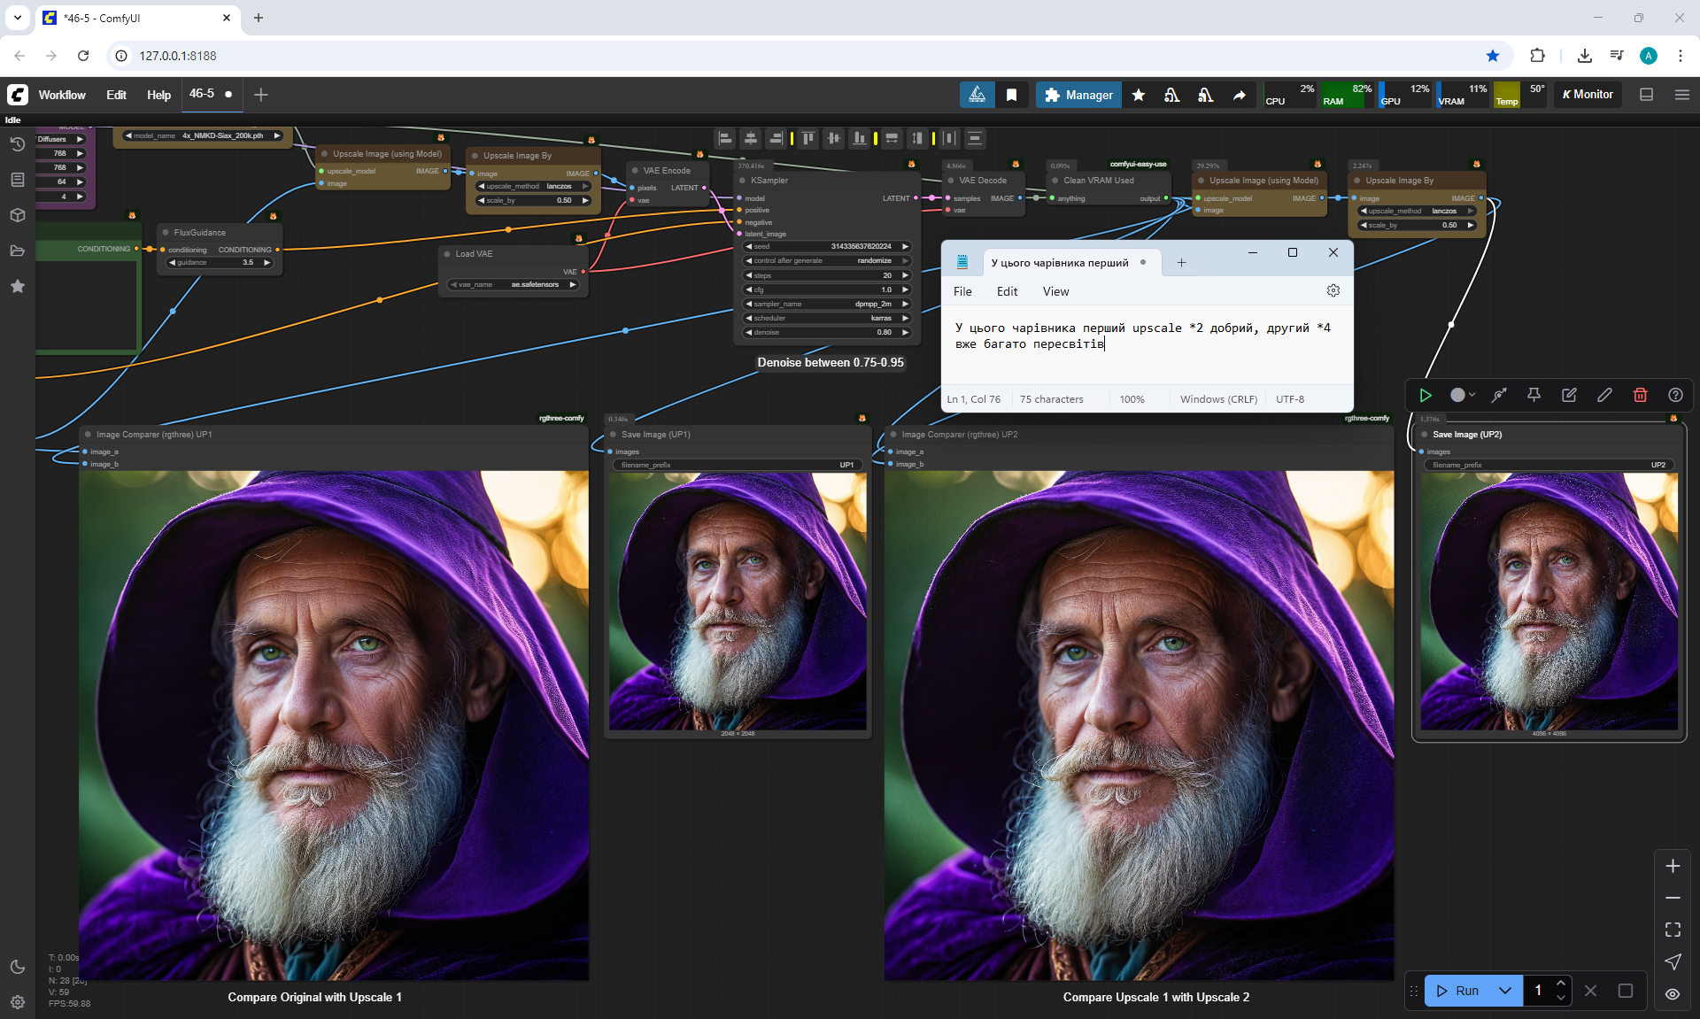Screen dimensions: 1700x1019
Task: Toggle dark theme moon icon
Action: pyautogui.click(x=17, y=967)
